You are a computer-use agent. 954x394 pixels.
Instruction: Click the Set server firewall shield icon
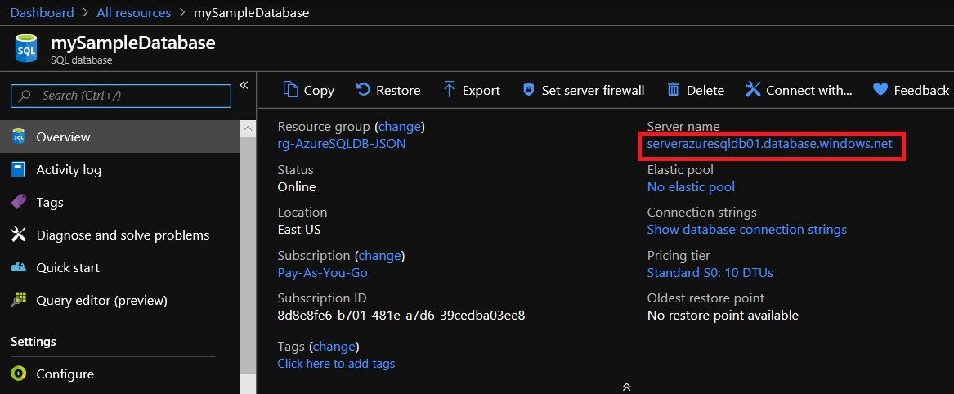[x=529, y=89]
